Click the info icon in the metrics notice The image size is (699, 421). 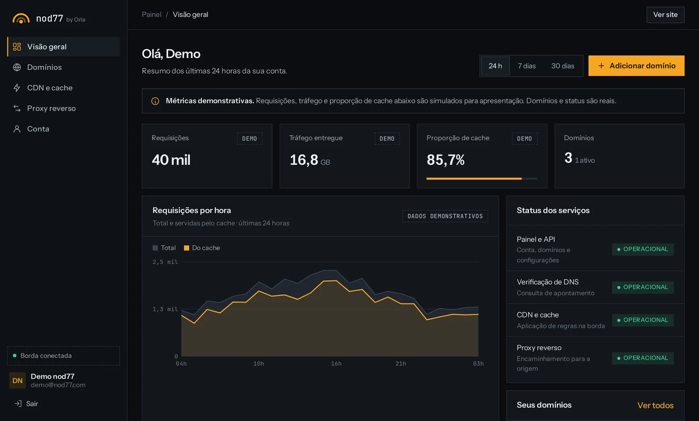(x=155, y=101)
